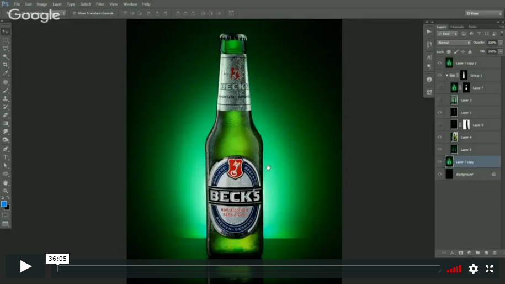This screenshot has width=505, height=284.
Task: Switch to the Channels tab
Action: [x=457, y=27]
